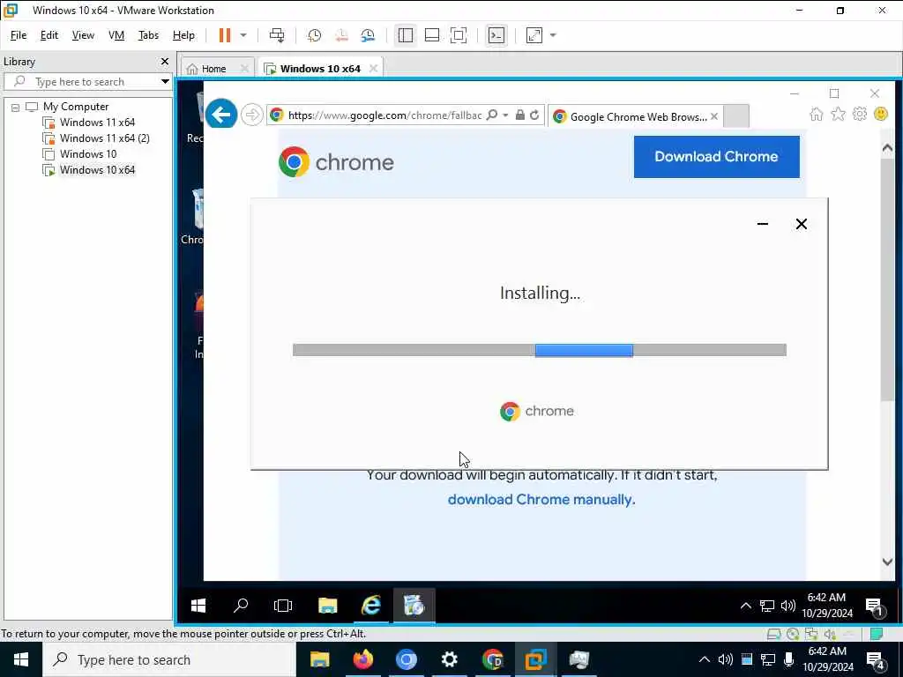Click the IE address bar URL
The height and width of the screenshot is (677, 903).
click(384, 115)
